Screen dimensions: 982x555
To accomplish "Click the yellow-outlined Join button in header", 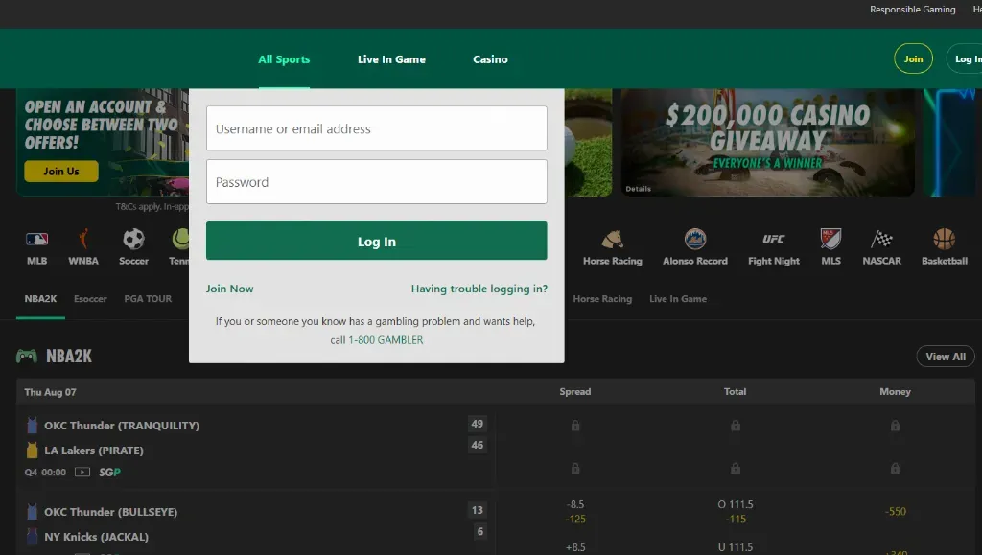I will point(913,59).
